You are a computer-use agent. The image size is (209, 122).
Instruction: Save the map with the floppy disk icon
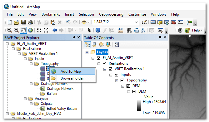(23, 22)
